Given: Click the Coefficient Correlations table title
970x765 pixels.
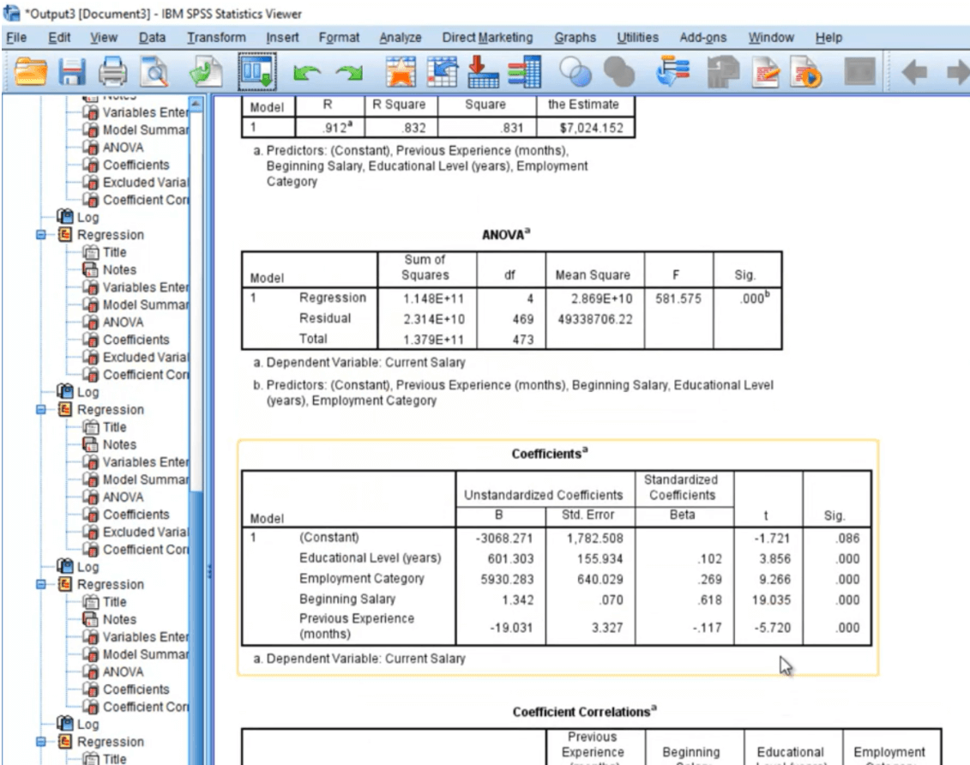Looking at the screenshot, I should pyautogui.click(x=585, y=711).
